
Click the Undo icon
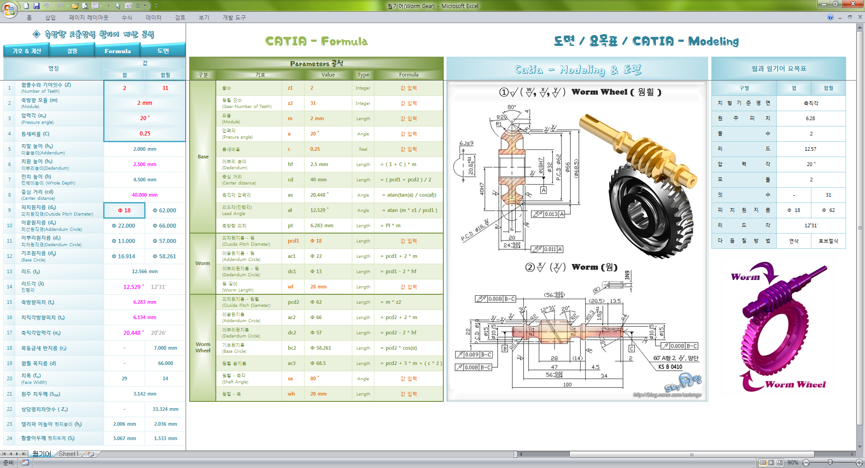(x=46, y=6)
